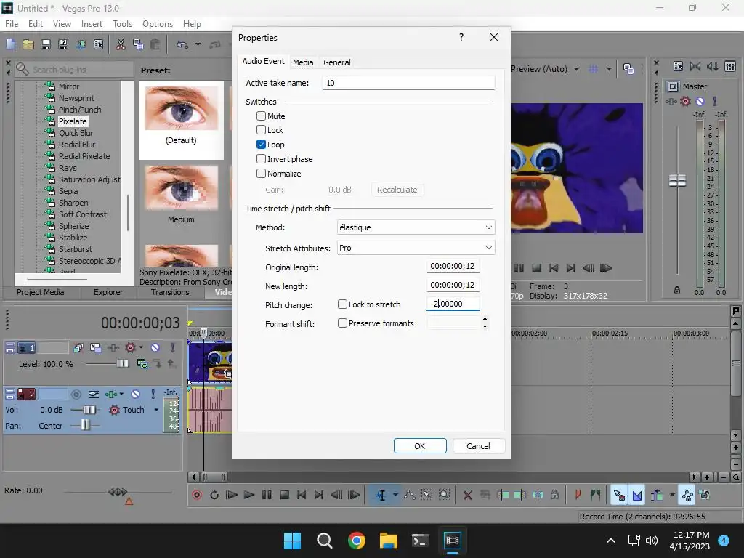Switch to the Project Media tab
This screenshot has height=558, width=744.
click(x=41, y=292)
